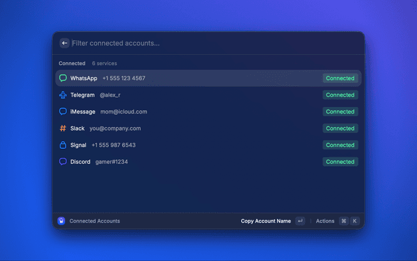
Task: Click the back arrow button
Action: click(x=64, y=43)
